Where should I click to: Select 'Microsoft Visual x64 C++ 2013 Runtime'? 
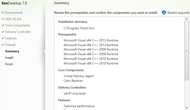pos(91,40)
